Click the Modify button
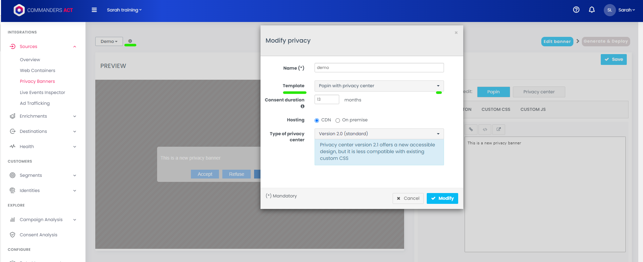Viewport: 643px width, 262px height. pyautogui.click(x=442, y=198)
